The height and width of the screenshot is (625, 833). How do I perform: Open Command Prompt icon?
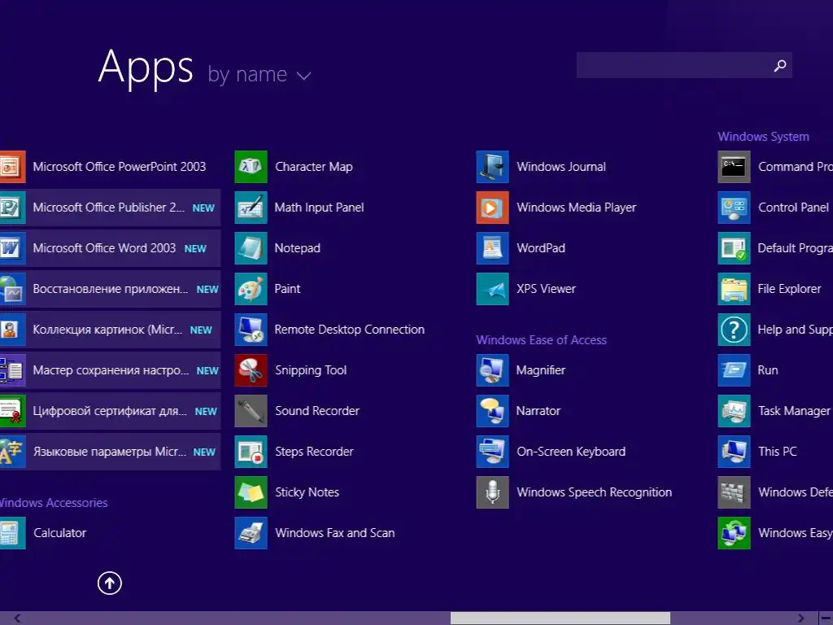735,167
